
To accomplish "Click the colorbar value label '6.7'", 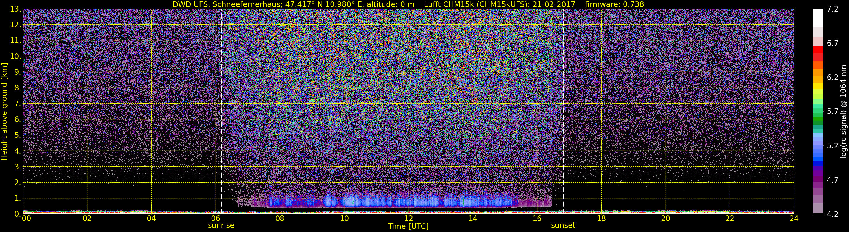I will [833, 43].
